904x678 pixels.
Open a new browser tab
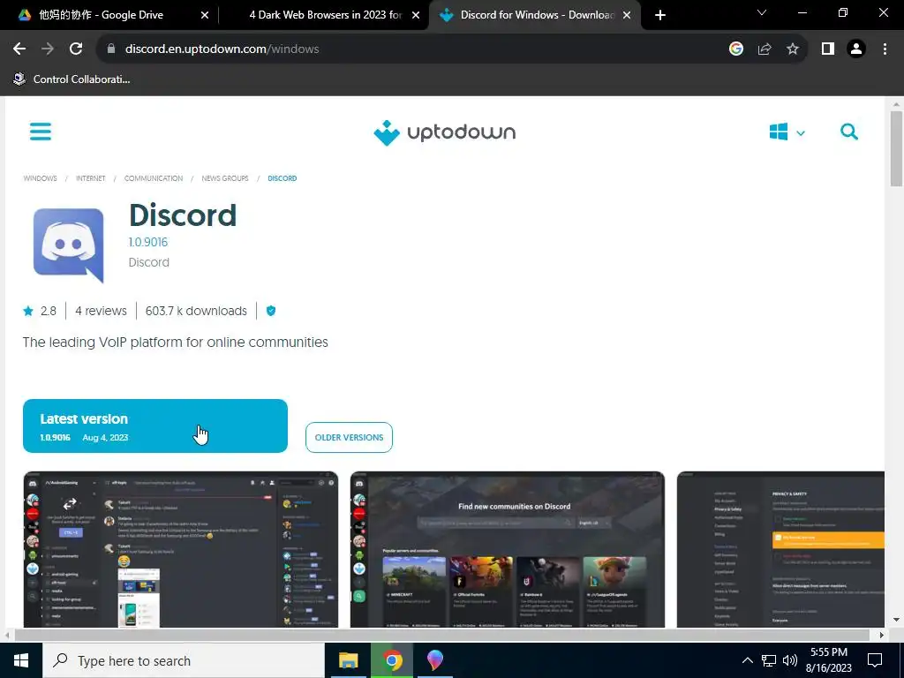(x=660, y=15)
